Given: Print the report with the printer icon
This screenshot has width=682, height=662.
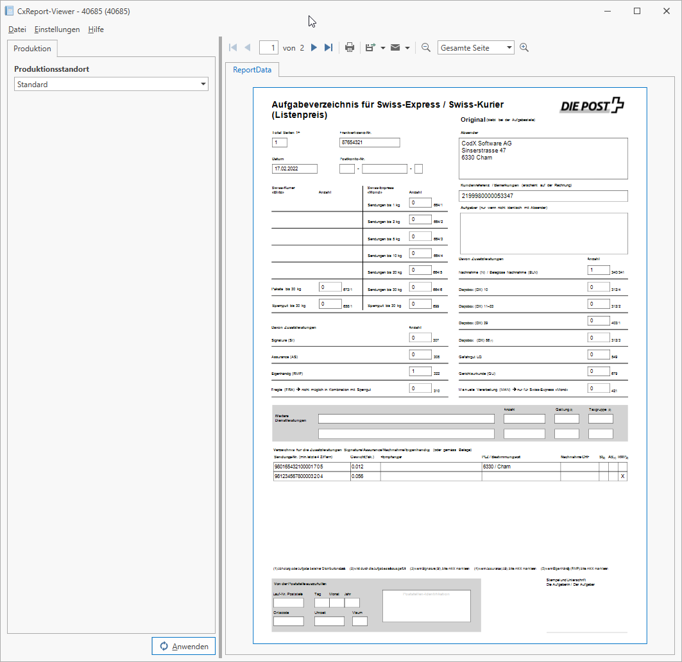Looking at the screenshot, I should pyautogui.click(x=350, y=48).
